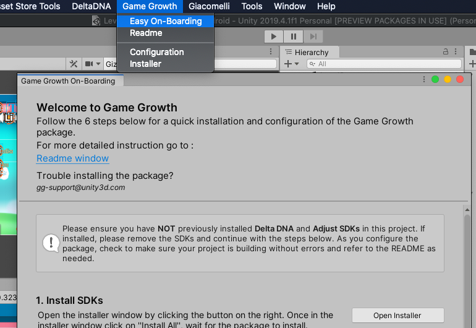Click the Project panel folder icon
The image size is (476, 328).
click(x=473, y=52)
